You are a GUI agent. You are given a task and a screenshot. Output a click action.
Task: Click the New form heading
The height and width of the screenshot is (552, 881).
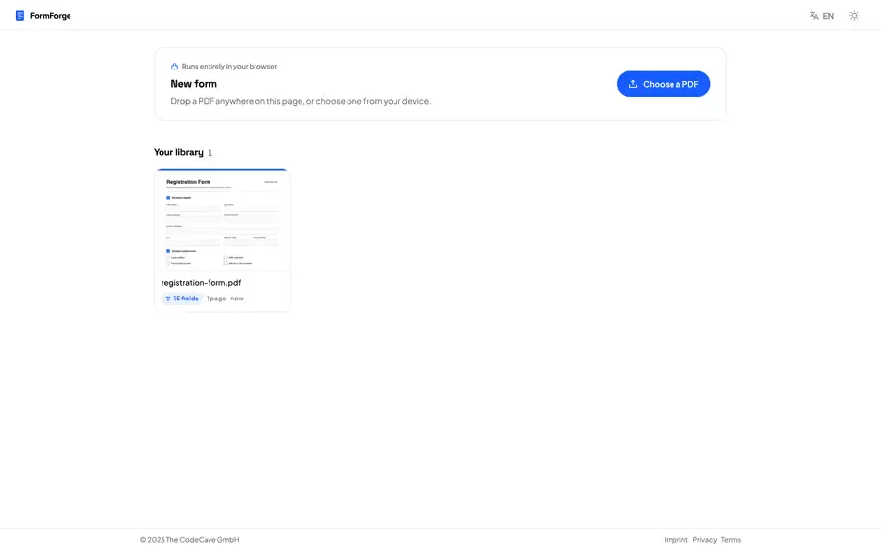[194, 84]
